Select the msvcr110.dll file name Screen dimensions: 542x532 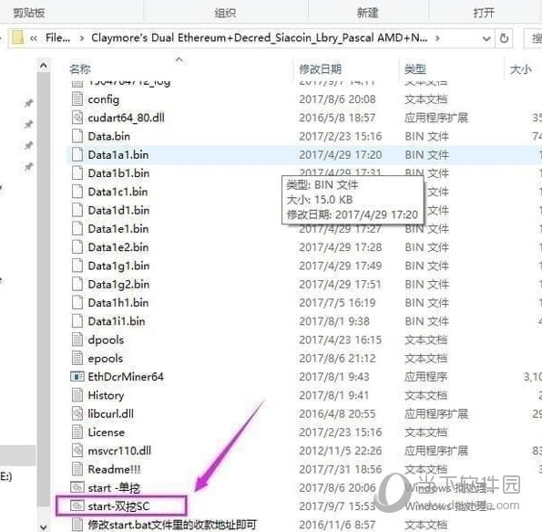point(119,451)
